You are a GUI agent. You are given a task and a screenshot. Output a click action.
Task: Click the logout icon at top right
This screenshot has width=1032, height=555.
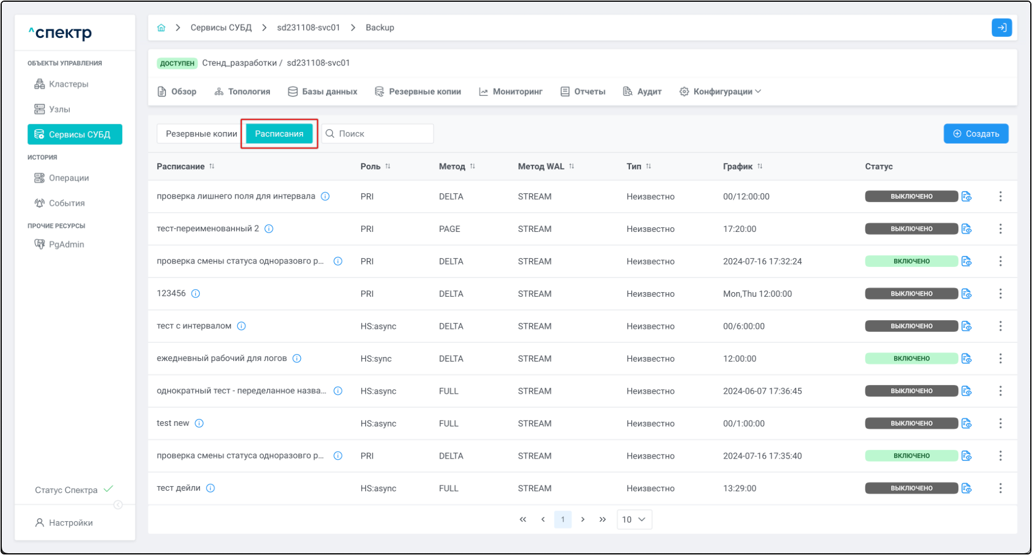1002,27
